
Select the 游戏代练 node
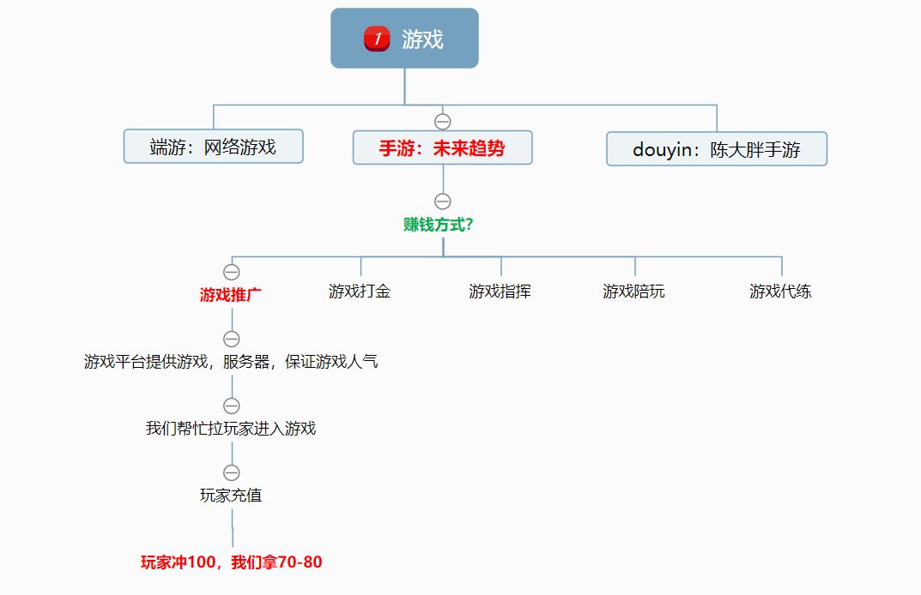pos(782,290)
